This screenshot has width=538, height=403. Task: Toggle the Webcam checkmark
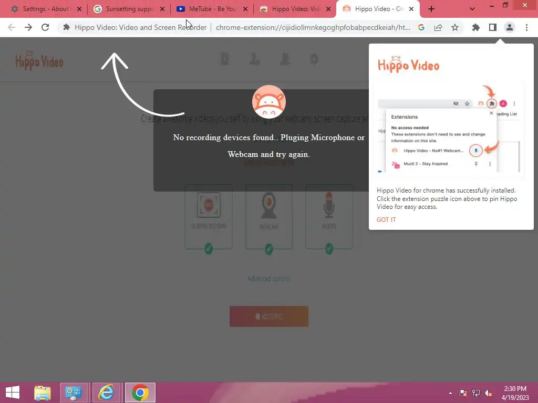[x=269, y=248]
